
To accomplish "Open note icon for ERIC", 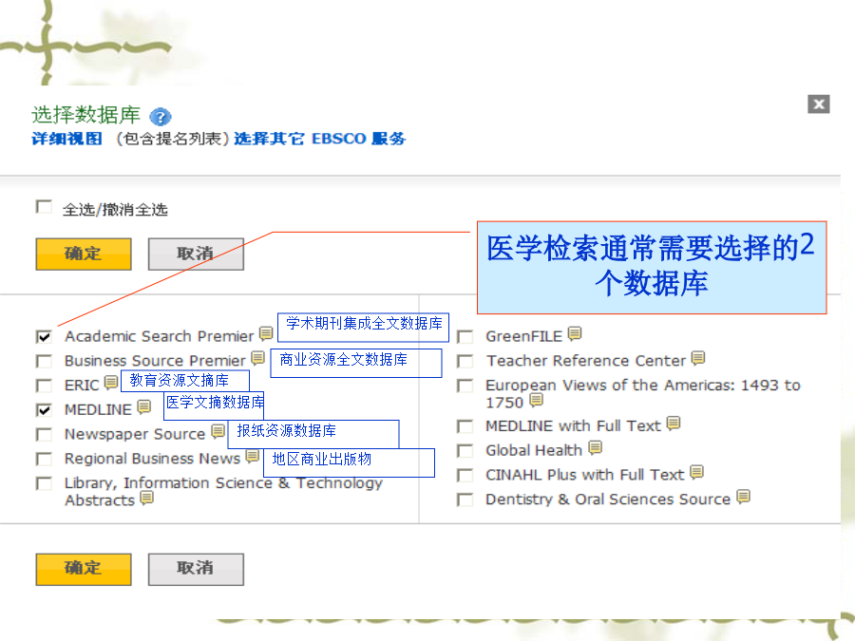I will pyautogui.click(x=111, y=382).
